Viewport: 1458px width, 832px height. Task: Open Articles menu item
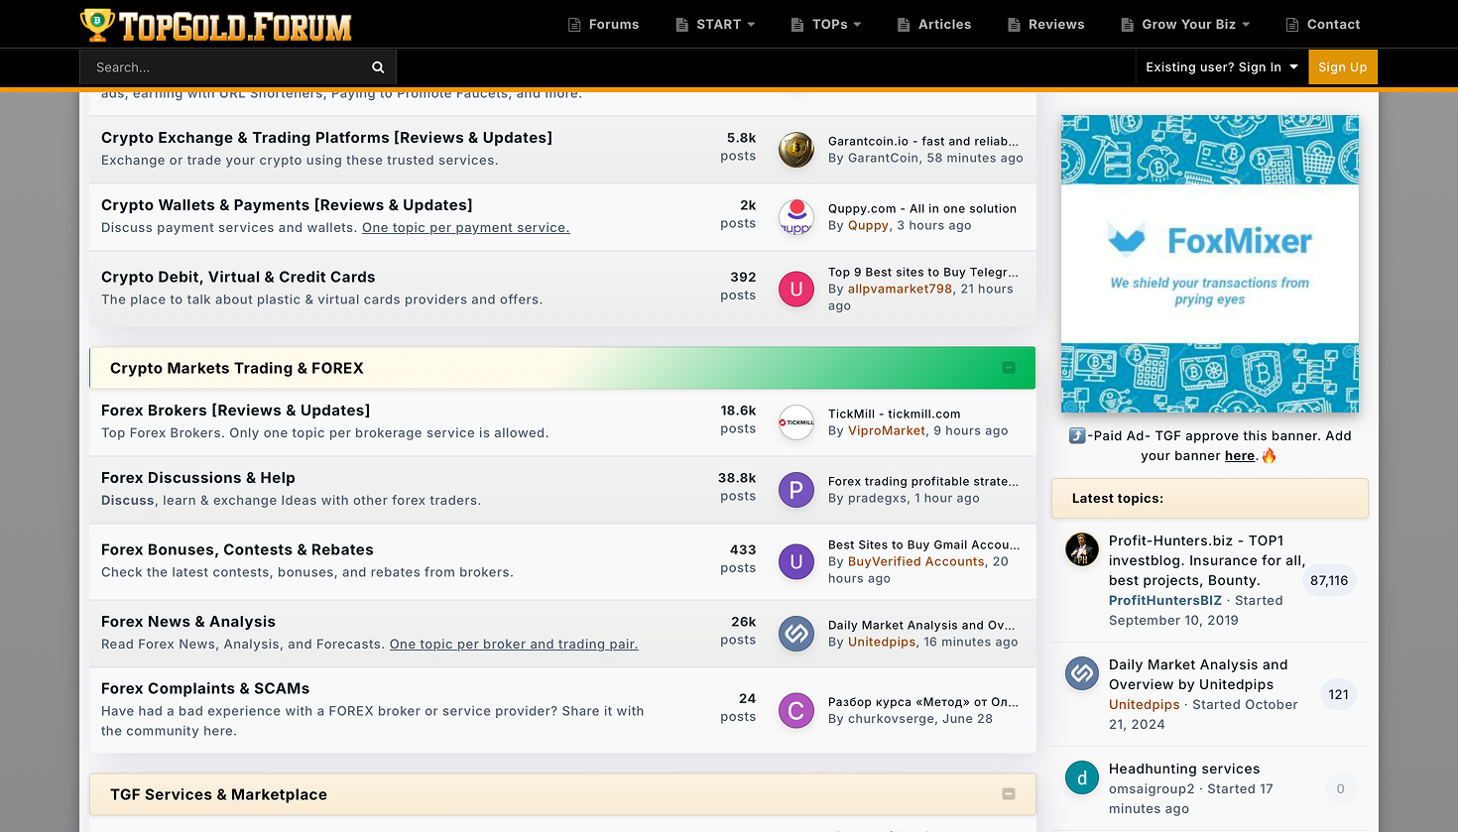coord(934,25)
